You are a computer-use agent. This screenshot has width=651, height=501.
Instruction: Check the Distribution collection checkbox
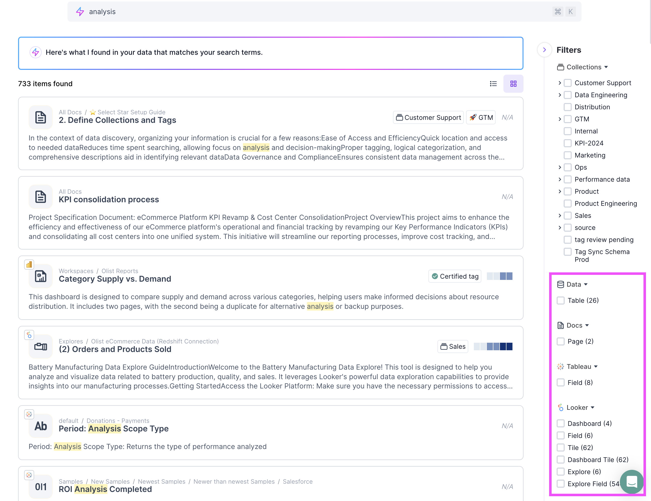(567, 107)
